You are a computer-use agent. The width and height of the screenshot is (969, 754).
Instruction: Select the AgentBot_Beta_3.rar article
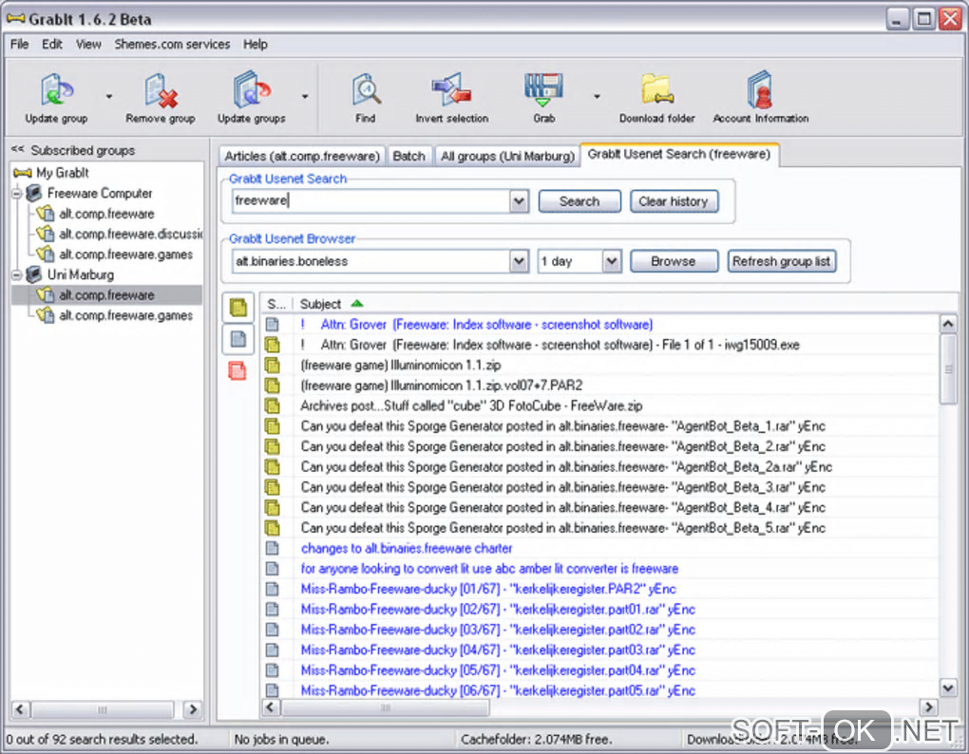563,487
